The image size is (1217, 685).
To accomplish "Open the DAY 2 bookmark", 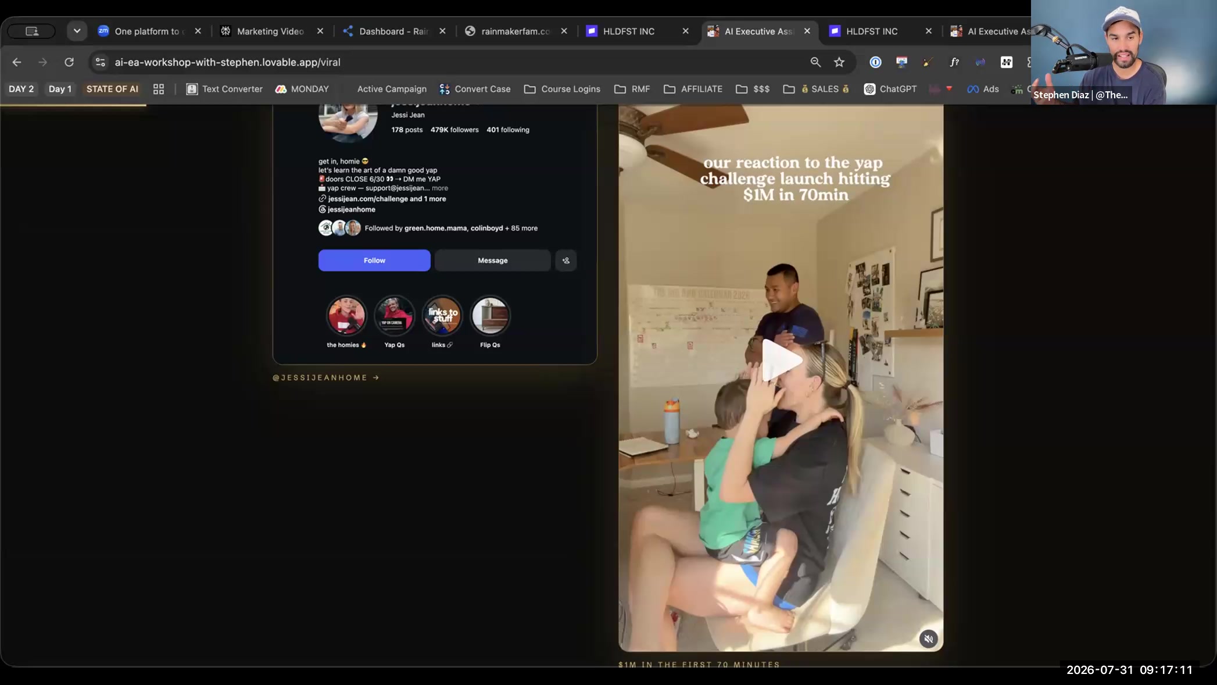I will pyautogui.click(x=22, y=89).
